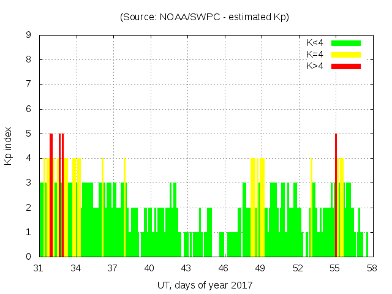Click the yellow bar just before day 53

pos(311,207)
